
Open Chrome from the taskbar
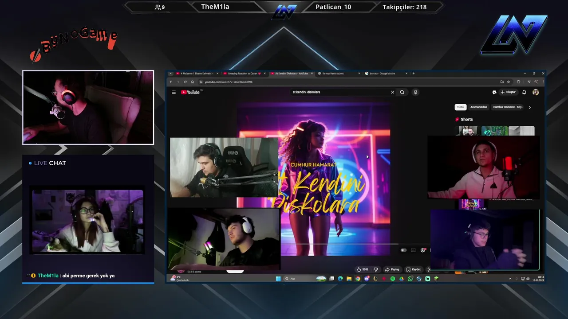click(358, 279)
